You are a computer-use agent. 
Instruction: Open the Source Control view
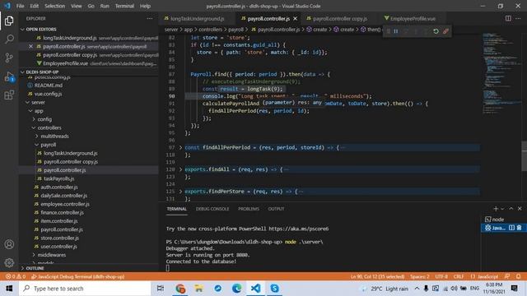click(x=9, y=58)
